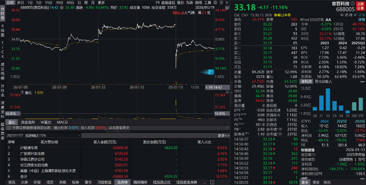
Task: Switch to the 多日 chart view
Action: click(21, 2)
